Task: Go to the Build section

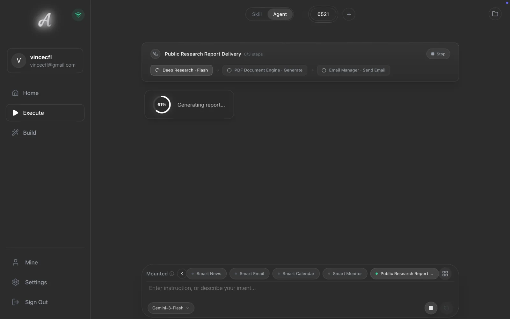Action: click(x=45, y=132)
